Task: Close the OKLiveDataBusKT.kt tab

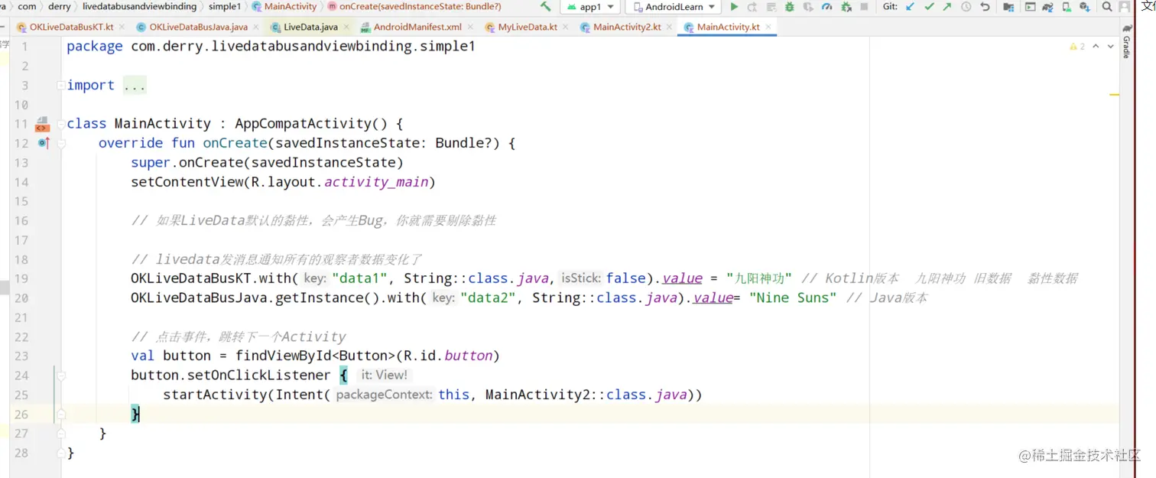Action: pos(122,27)
